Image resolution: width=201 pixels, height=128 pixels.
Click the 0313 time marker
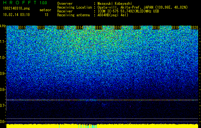click(60, 28)
